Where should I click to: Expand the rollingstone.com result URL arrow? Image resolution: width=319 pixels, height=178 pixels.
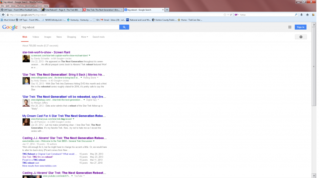pyautogui.click(x=81, y=78)
